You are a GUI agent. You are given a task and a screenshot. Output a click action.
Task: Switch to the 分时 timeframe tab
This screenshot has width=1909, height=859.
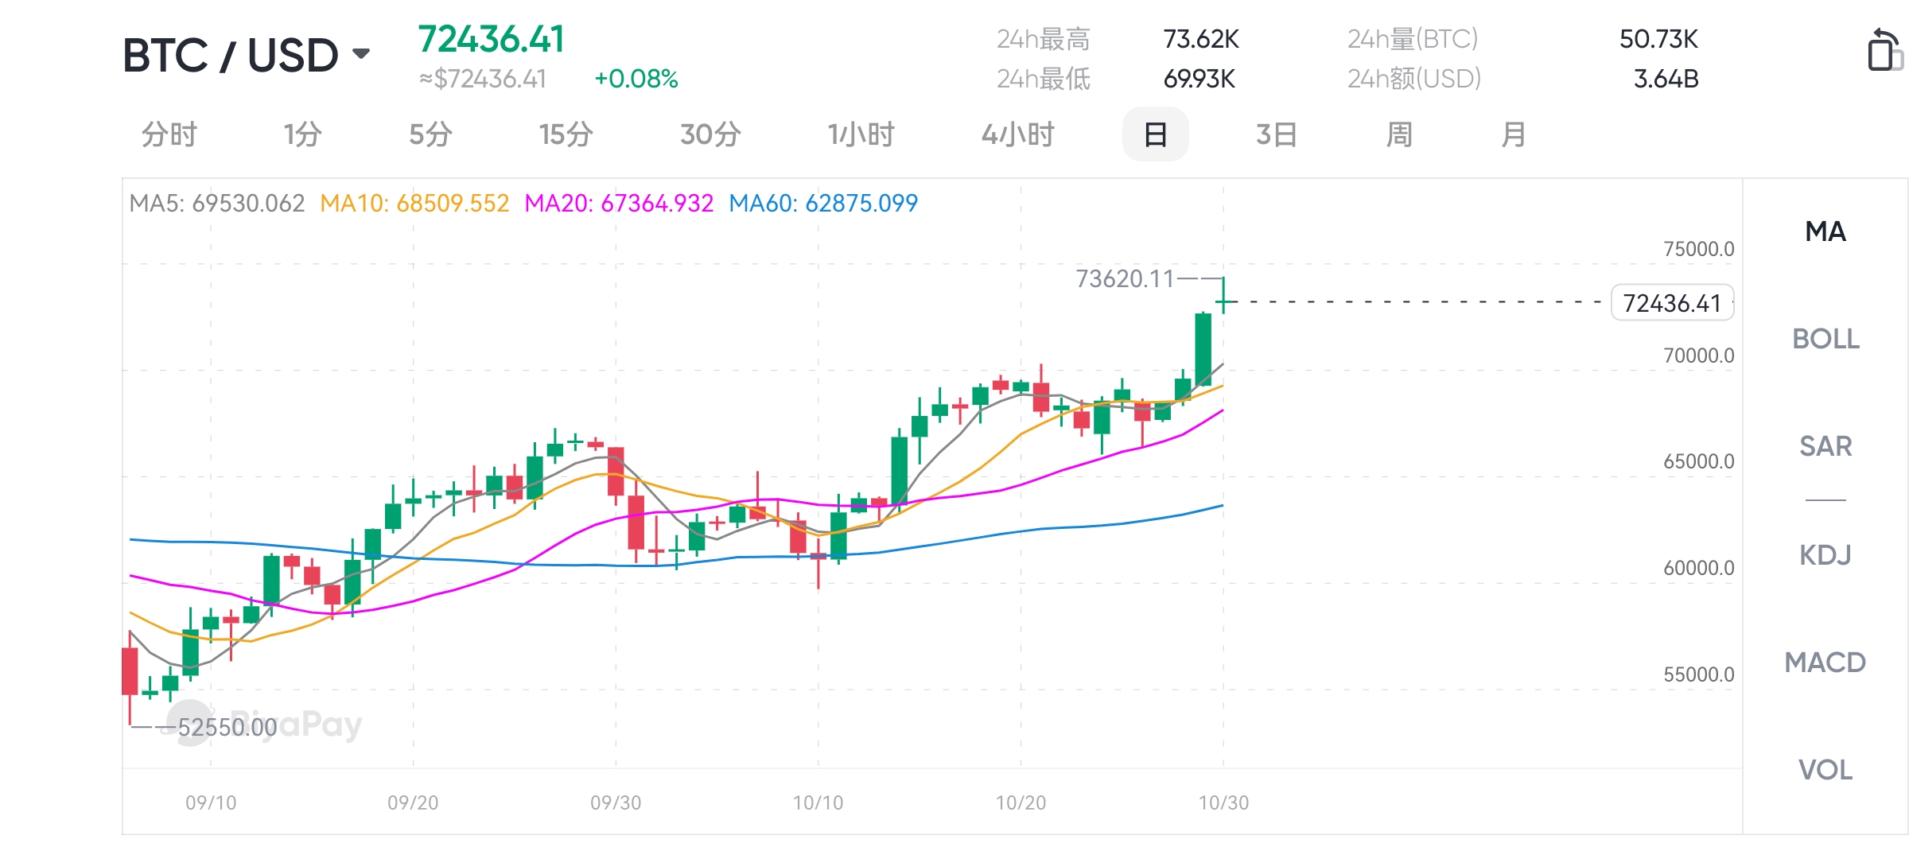[169, 134]
